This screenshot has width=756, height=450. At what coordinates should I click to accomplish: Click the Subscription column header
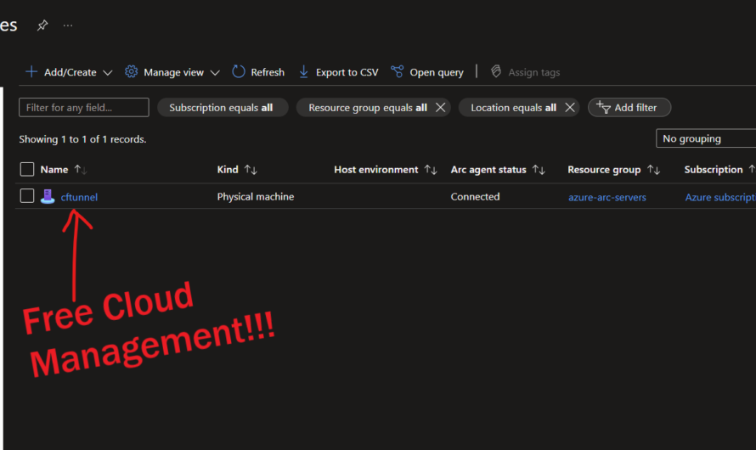pos(713,170)
